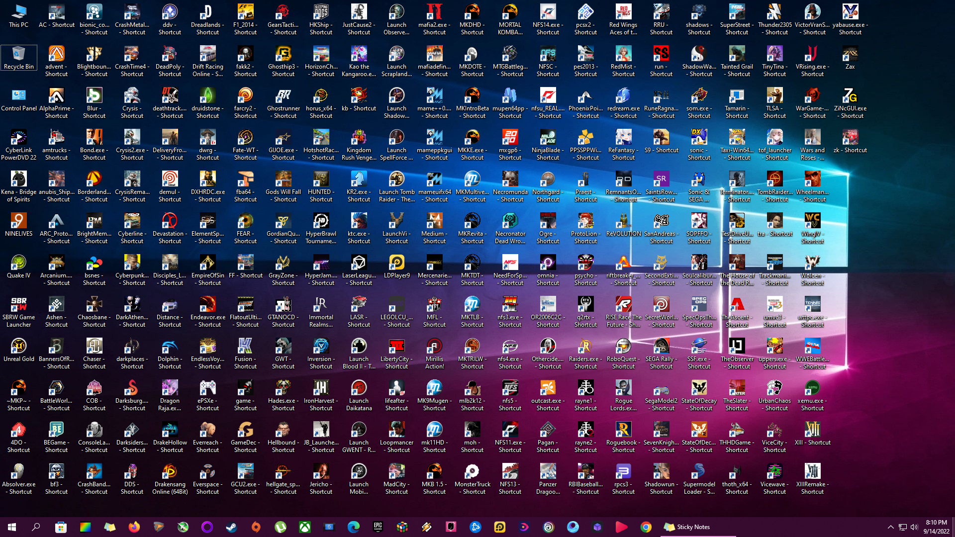Select the NINELIVES desktop icon
Image resolution: width=955 pixels, height=537 pixels.
point(19,225)
